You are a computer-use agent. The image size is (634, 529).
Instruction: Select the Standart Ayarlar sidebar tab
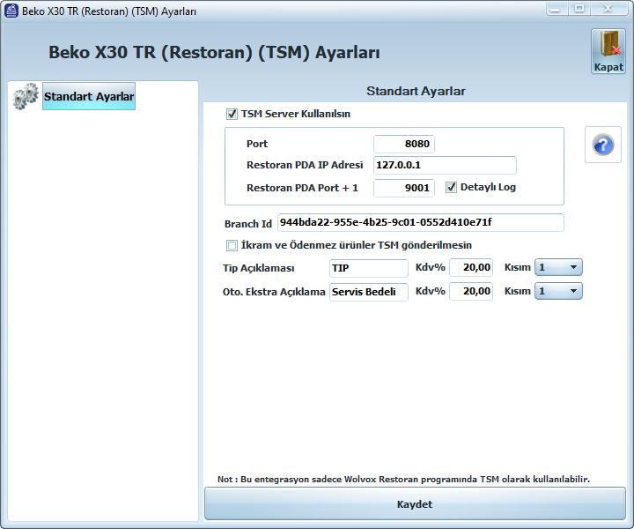tap(89, 96)
